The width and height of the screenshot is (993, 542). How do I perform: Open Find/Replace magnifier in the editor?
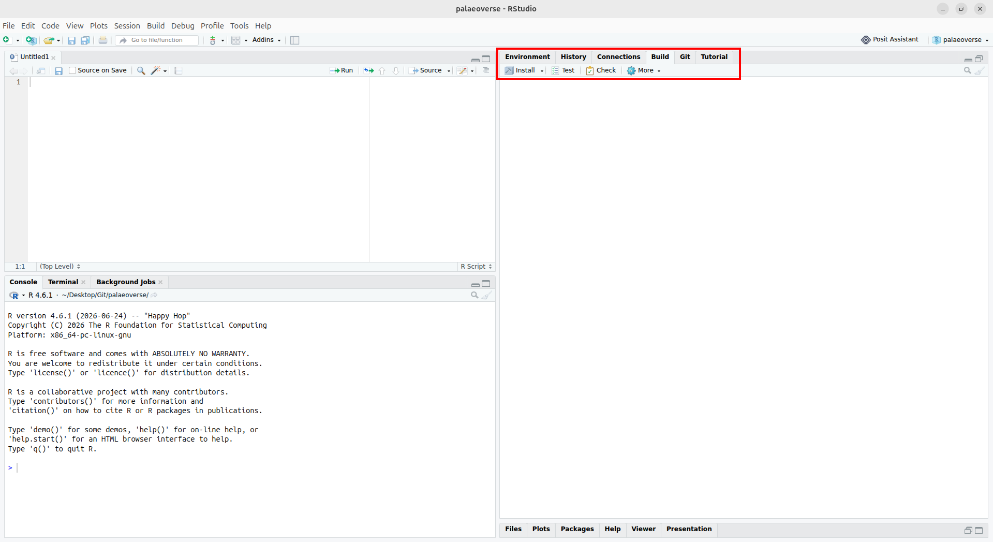[141, 70]
